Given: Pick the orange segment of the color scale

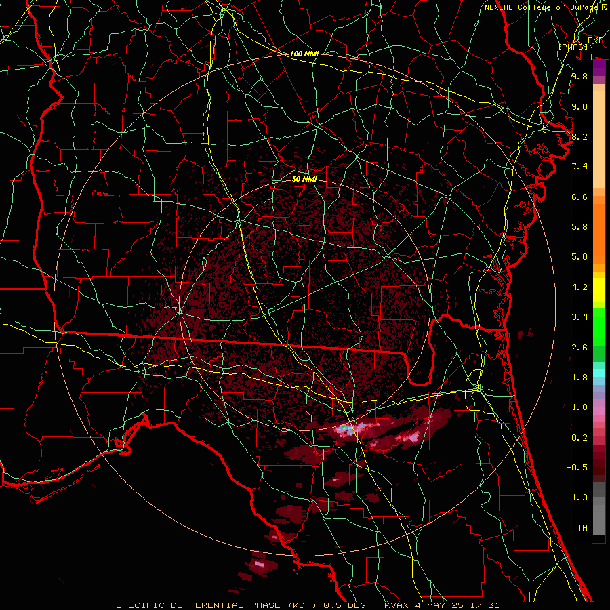Looking at the screenshot, I should point(598,235).
